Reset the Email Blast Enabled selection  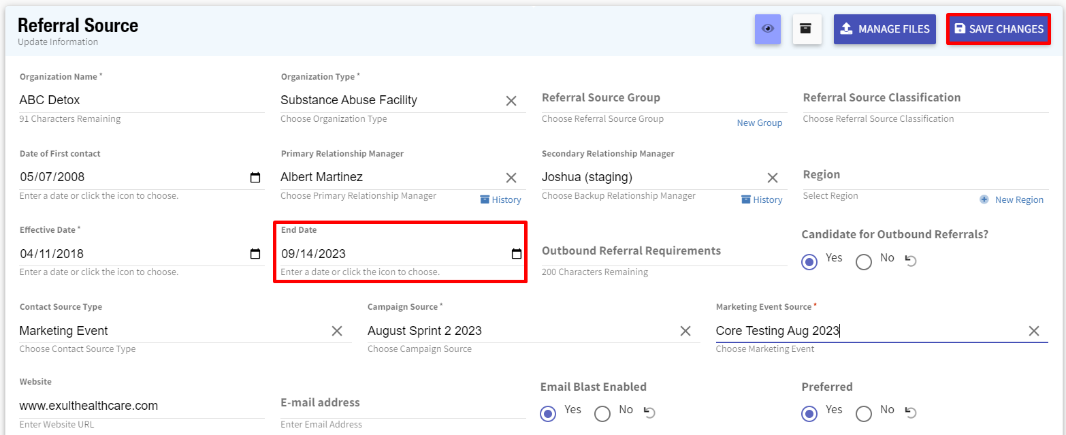coord(649,412)
